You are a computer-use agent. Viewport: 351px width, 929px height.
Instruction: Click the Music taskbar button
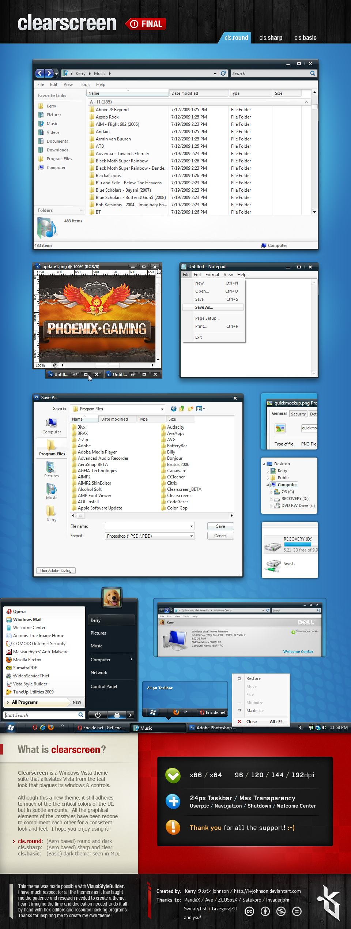(x=158, y=728)
